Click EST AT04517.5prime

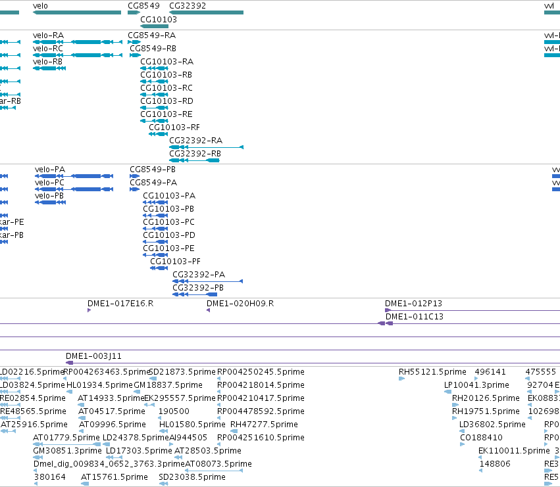pos(82,418)
